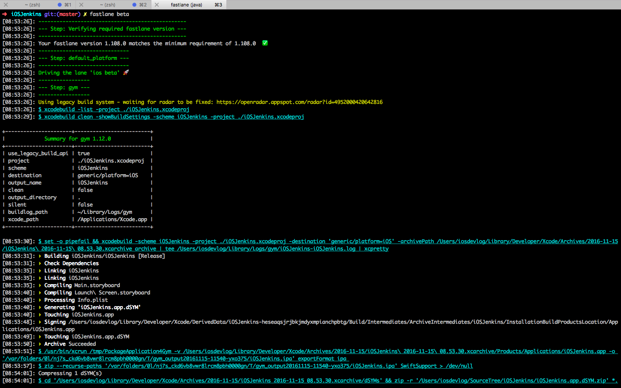The width and height of the screenshot is (621, 388).
Task: Click 'Step: default_platform' header
Action: (84, 58)
